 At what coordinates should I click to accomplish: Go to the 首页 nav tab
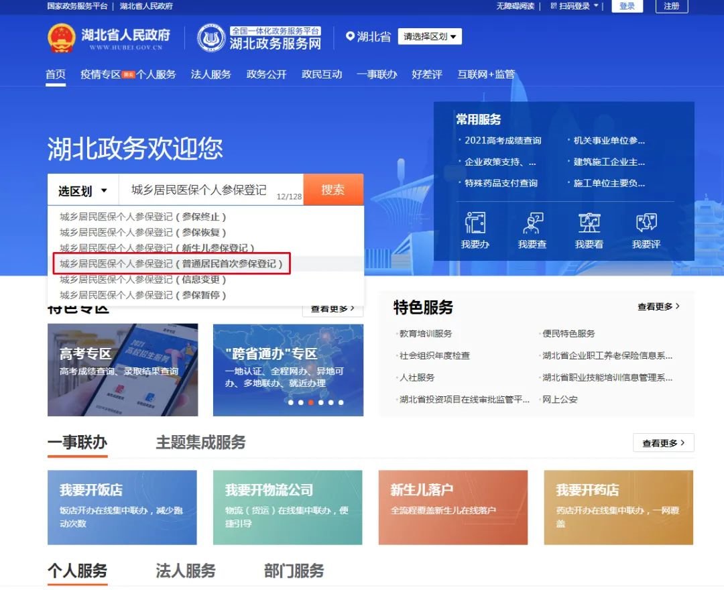click(x=56, y=74)
